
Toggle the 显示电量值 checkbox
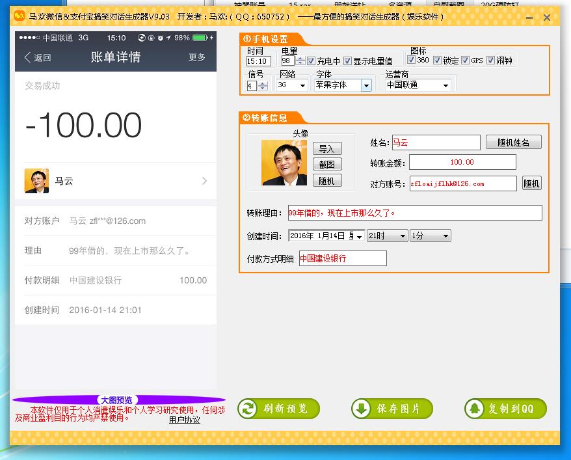(x=347, y=61)
